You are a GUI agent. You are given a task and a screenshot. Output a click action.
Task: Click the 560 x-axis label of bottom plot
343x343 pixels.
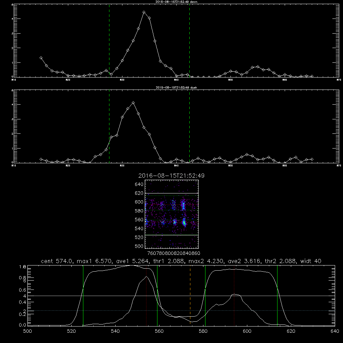tap(159, 331)
